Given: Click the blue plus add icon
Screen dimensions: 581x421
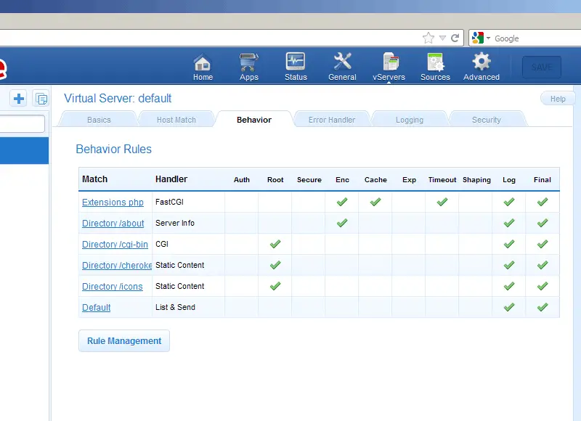Looking at the screenshot, I should tap(19, 99).
